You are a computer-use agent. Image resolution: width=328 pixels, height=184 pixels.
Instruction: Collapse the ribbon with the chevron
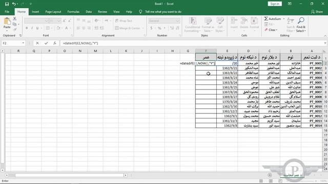(325, 36)
